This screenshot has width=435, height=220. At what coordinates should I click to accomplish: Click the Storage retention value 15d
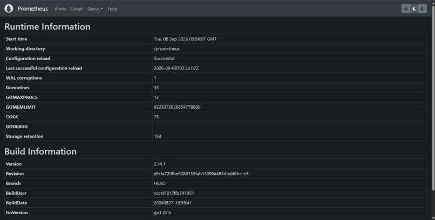pyautogui.click(x=158, y=136)
